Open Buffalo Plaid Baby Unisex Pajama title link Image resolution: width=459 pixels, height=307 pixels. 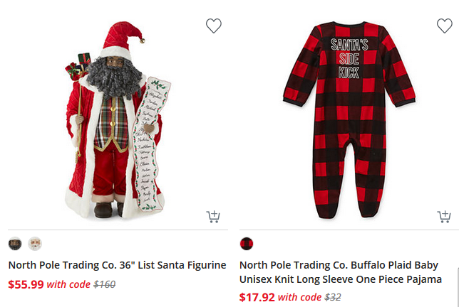tap(341, 272)
